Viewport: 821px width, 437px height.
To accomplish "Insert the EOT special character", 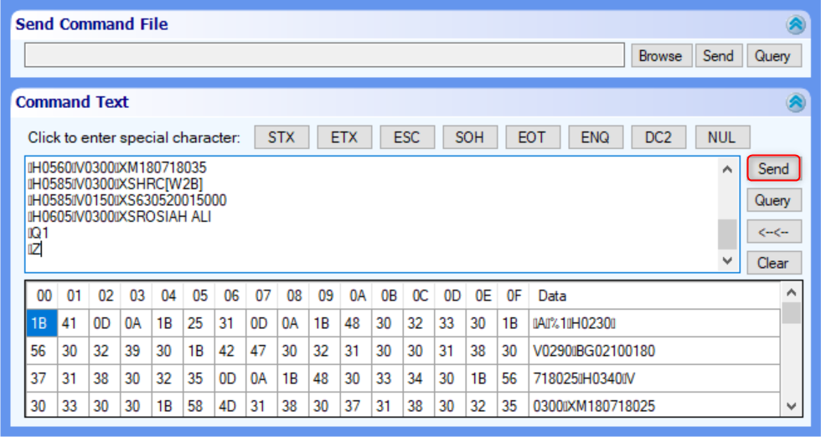I will coord(532,137).
